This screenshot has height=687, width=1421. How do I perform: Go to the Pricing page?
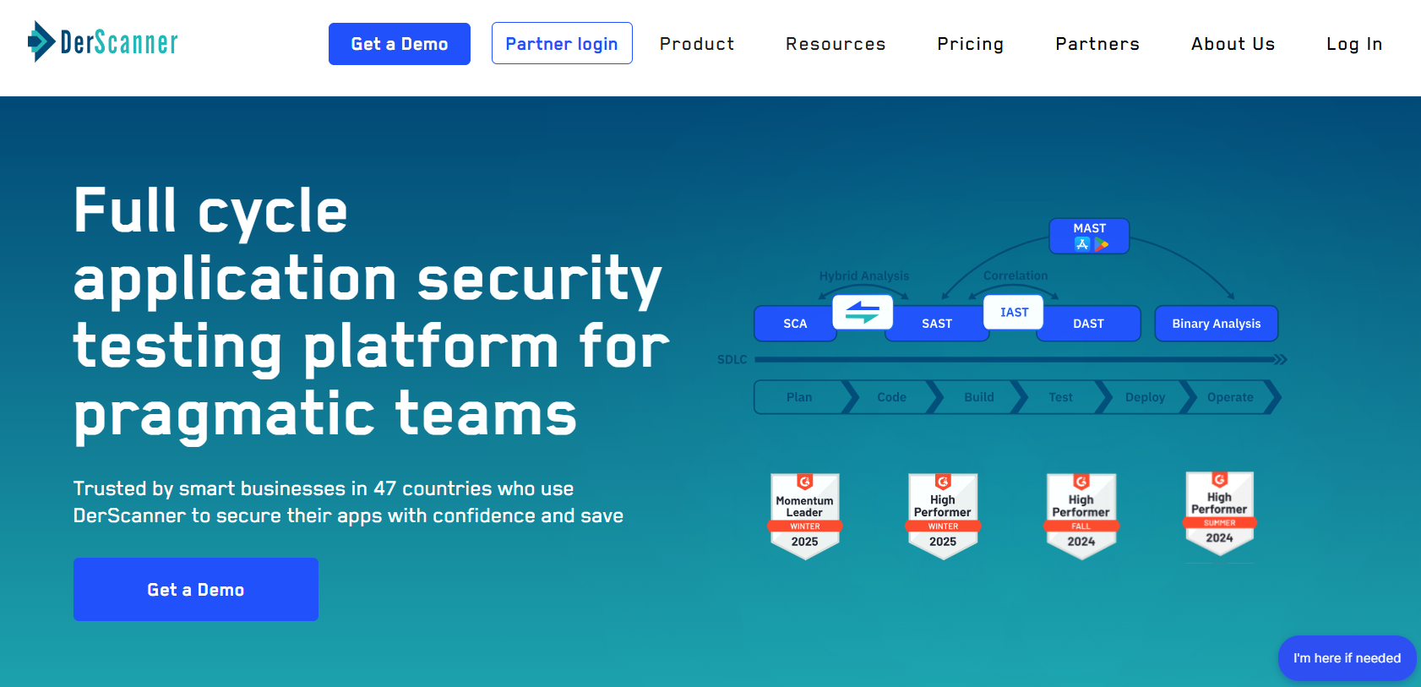coord(970,44)
